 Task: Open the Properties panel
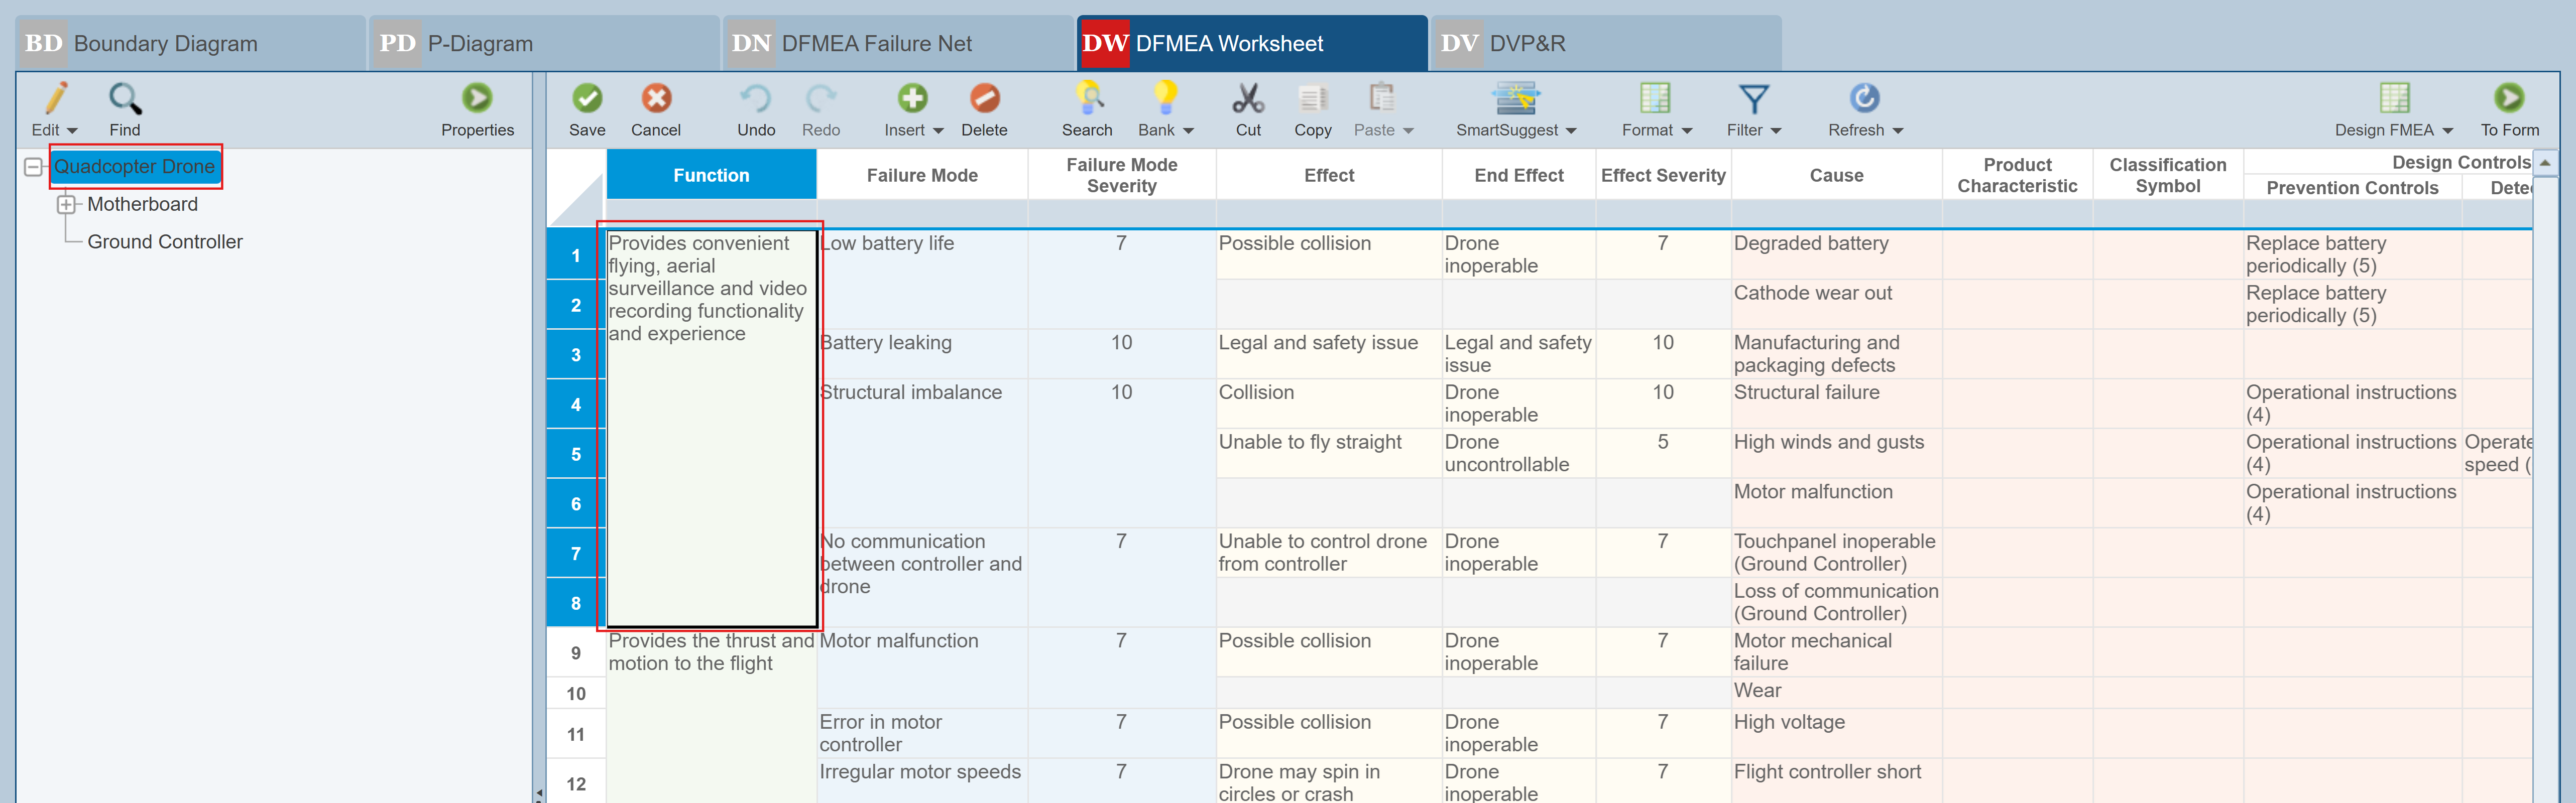(x=477, y=99)
